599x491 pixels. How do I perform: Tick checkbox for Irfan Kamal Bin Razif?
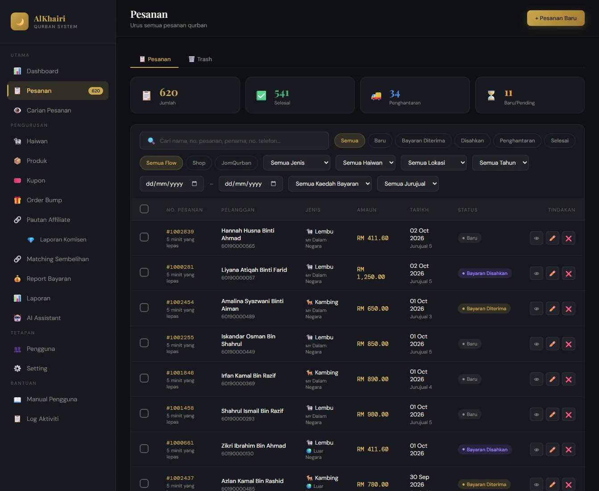[x=144, y=378]
